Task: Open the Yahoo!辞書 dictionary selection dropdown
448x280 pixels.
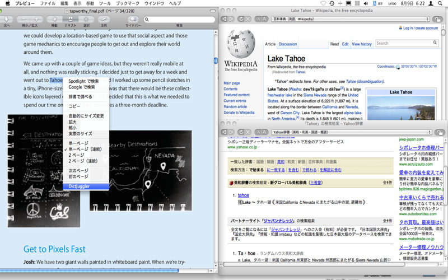Action: (x=352, y=132)
